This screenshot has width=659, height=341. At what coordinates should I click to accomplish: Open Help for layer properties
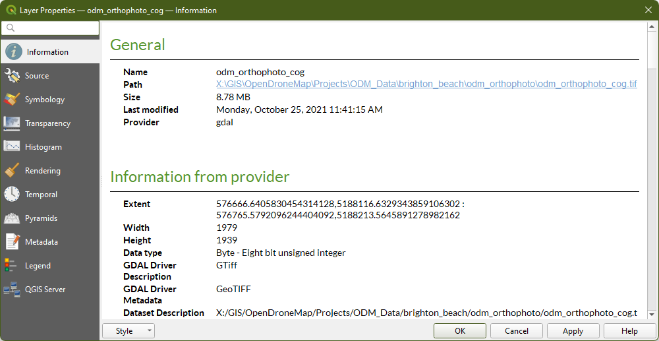pyautogui.click(x=629, y=331)
